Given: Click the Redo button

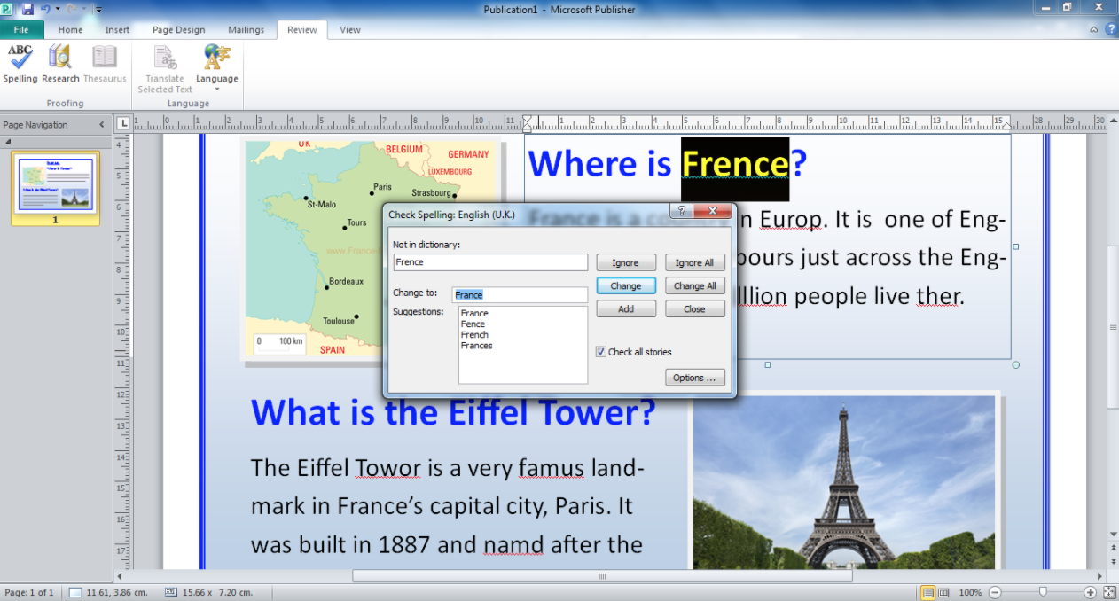Looking at the screenshot, I should point(71,9).
